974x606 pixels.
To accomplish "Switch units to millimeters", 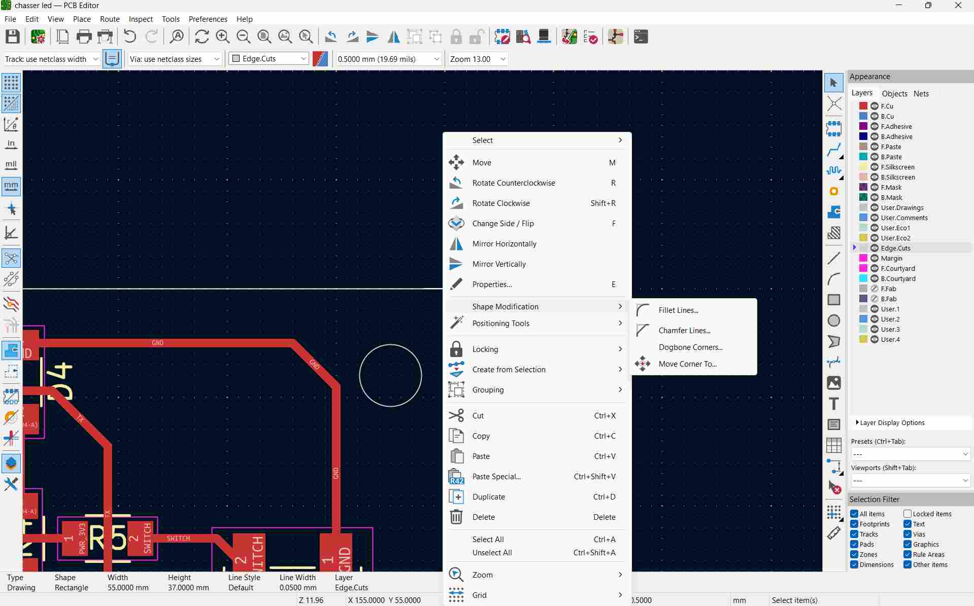I will pyautogui.click(x=11, y=186).
